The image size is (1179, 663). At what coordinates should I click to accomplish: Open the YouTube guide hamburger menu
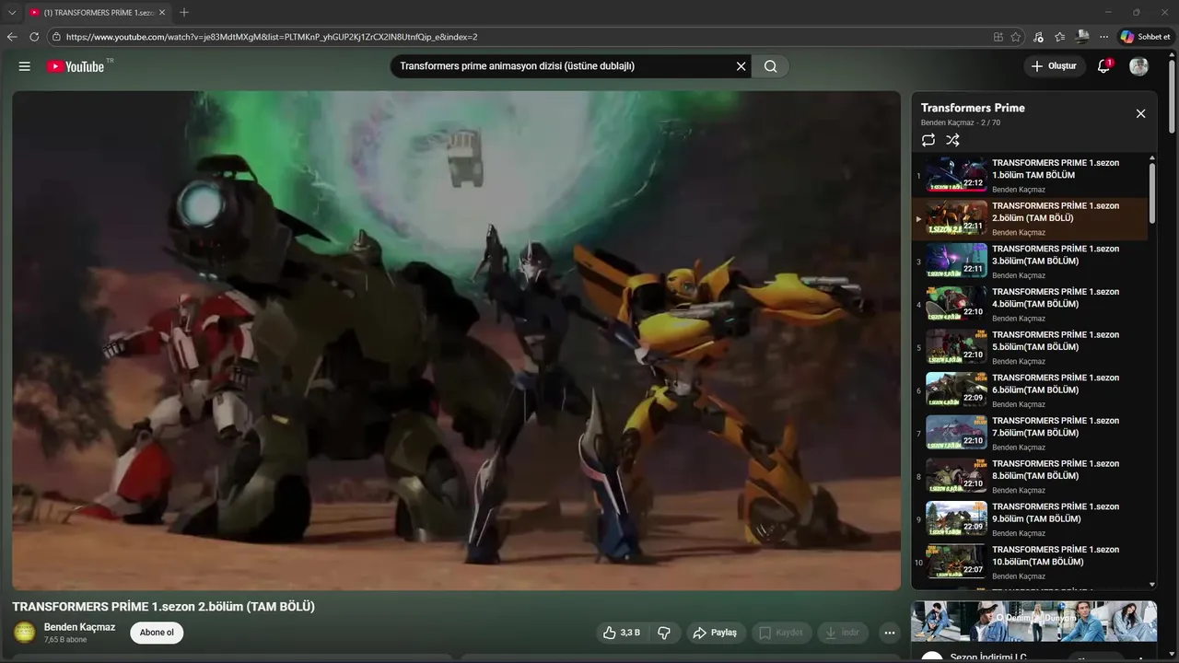tap(25, 66)
